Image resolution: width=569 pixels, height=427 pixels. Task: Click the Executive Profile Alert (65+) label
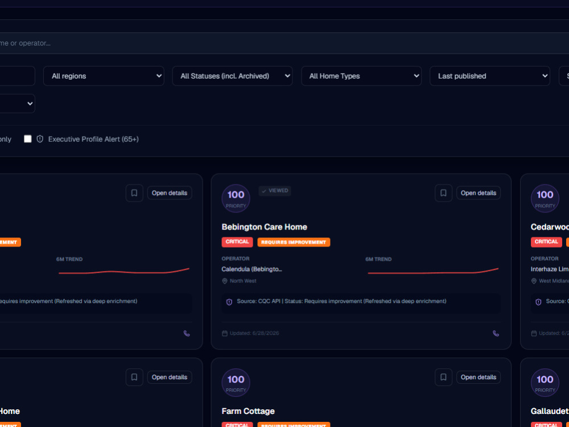[93, 139]
